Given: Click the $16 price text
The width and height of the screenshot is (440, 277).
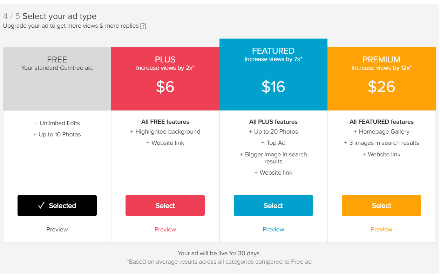Looking at the screenshot, I should pyautogui.click(x=273, y=87).
